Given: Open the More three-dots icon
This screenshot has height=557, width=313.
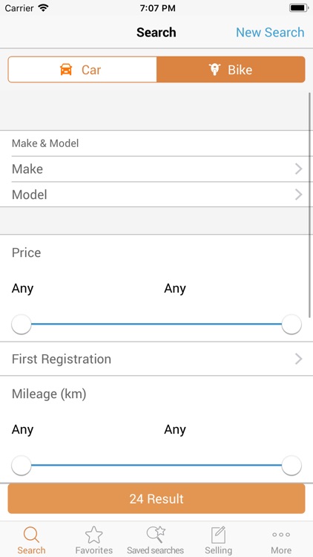Looking at the screenshot, I should (281, 535).
